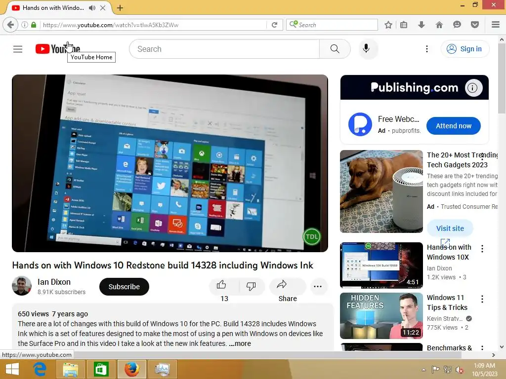Open Windows 10X video thumbnail 4:51
Screen dimensions: 506x379
point(381,265)
